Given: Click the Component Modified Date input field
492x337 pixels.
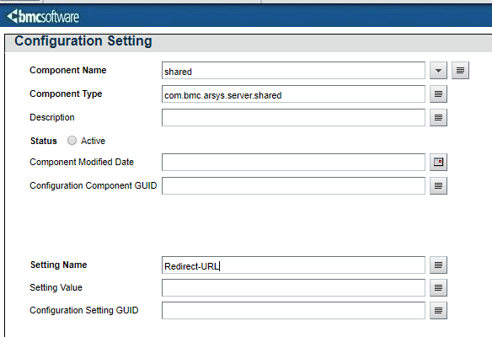Looking at the screenshot, I should pyautogui.click(x=293, y=162).
